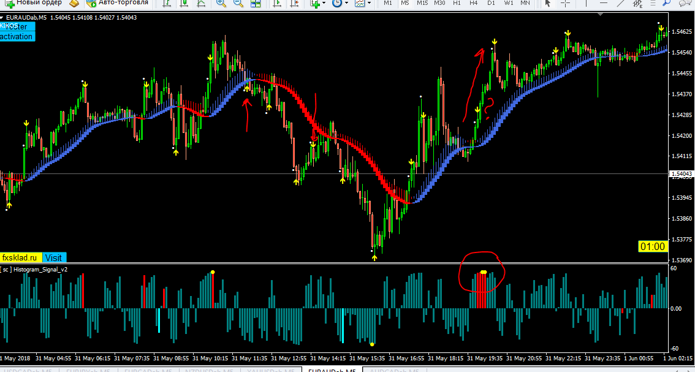This screenshot has width=695, height=372.
Task: Zoom out of the chart
Action: [238, 3]
